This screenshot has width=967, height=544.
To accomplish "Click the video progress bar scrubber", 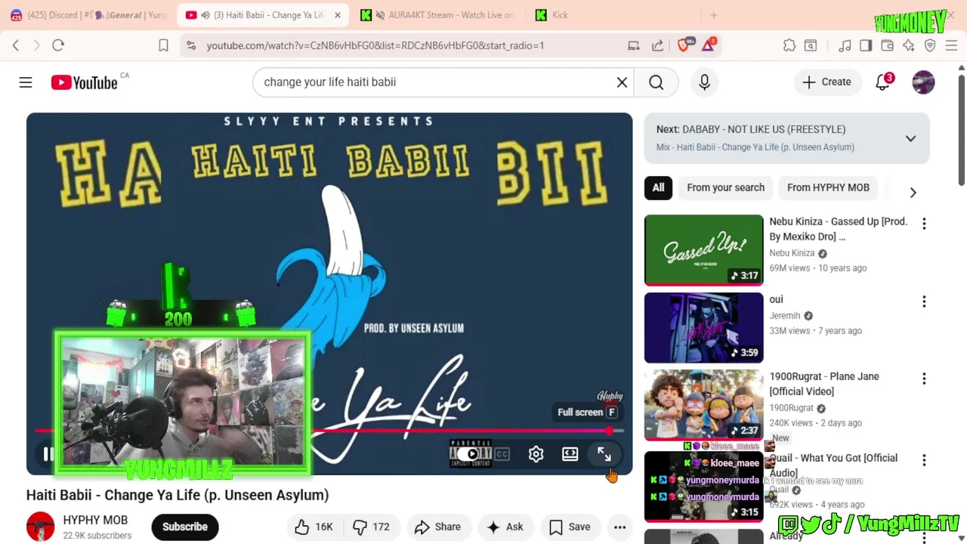I will [x=609, y=431].
